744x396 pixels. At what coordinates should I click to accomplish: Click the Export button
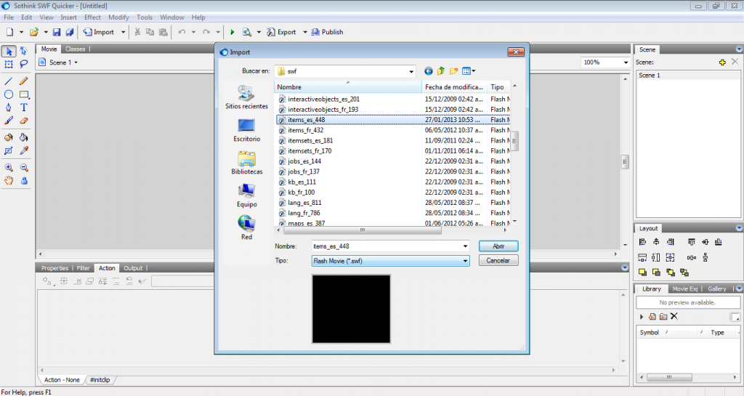click(x=281, y=32)
